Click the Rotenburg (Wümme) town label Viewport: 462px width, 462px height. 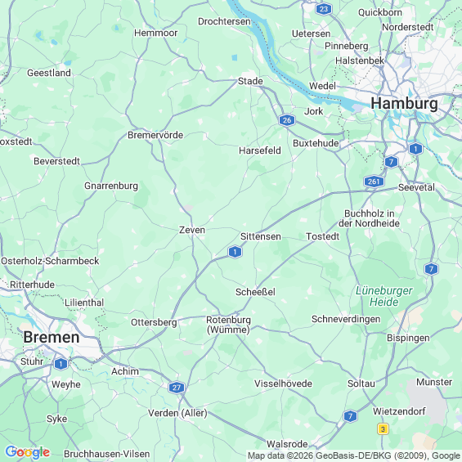tap(229, 325)
